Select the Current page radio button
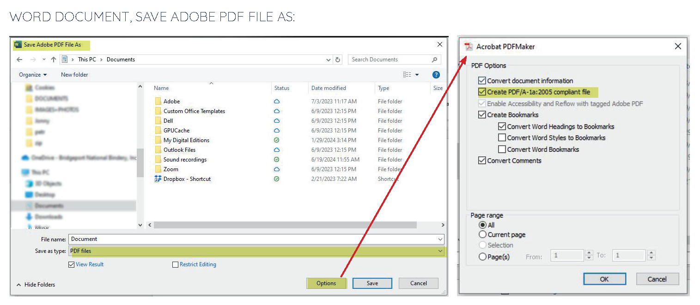 483,234
